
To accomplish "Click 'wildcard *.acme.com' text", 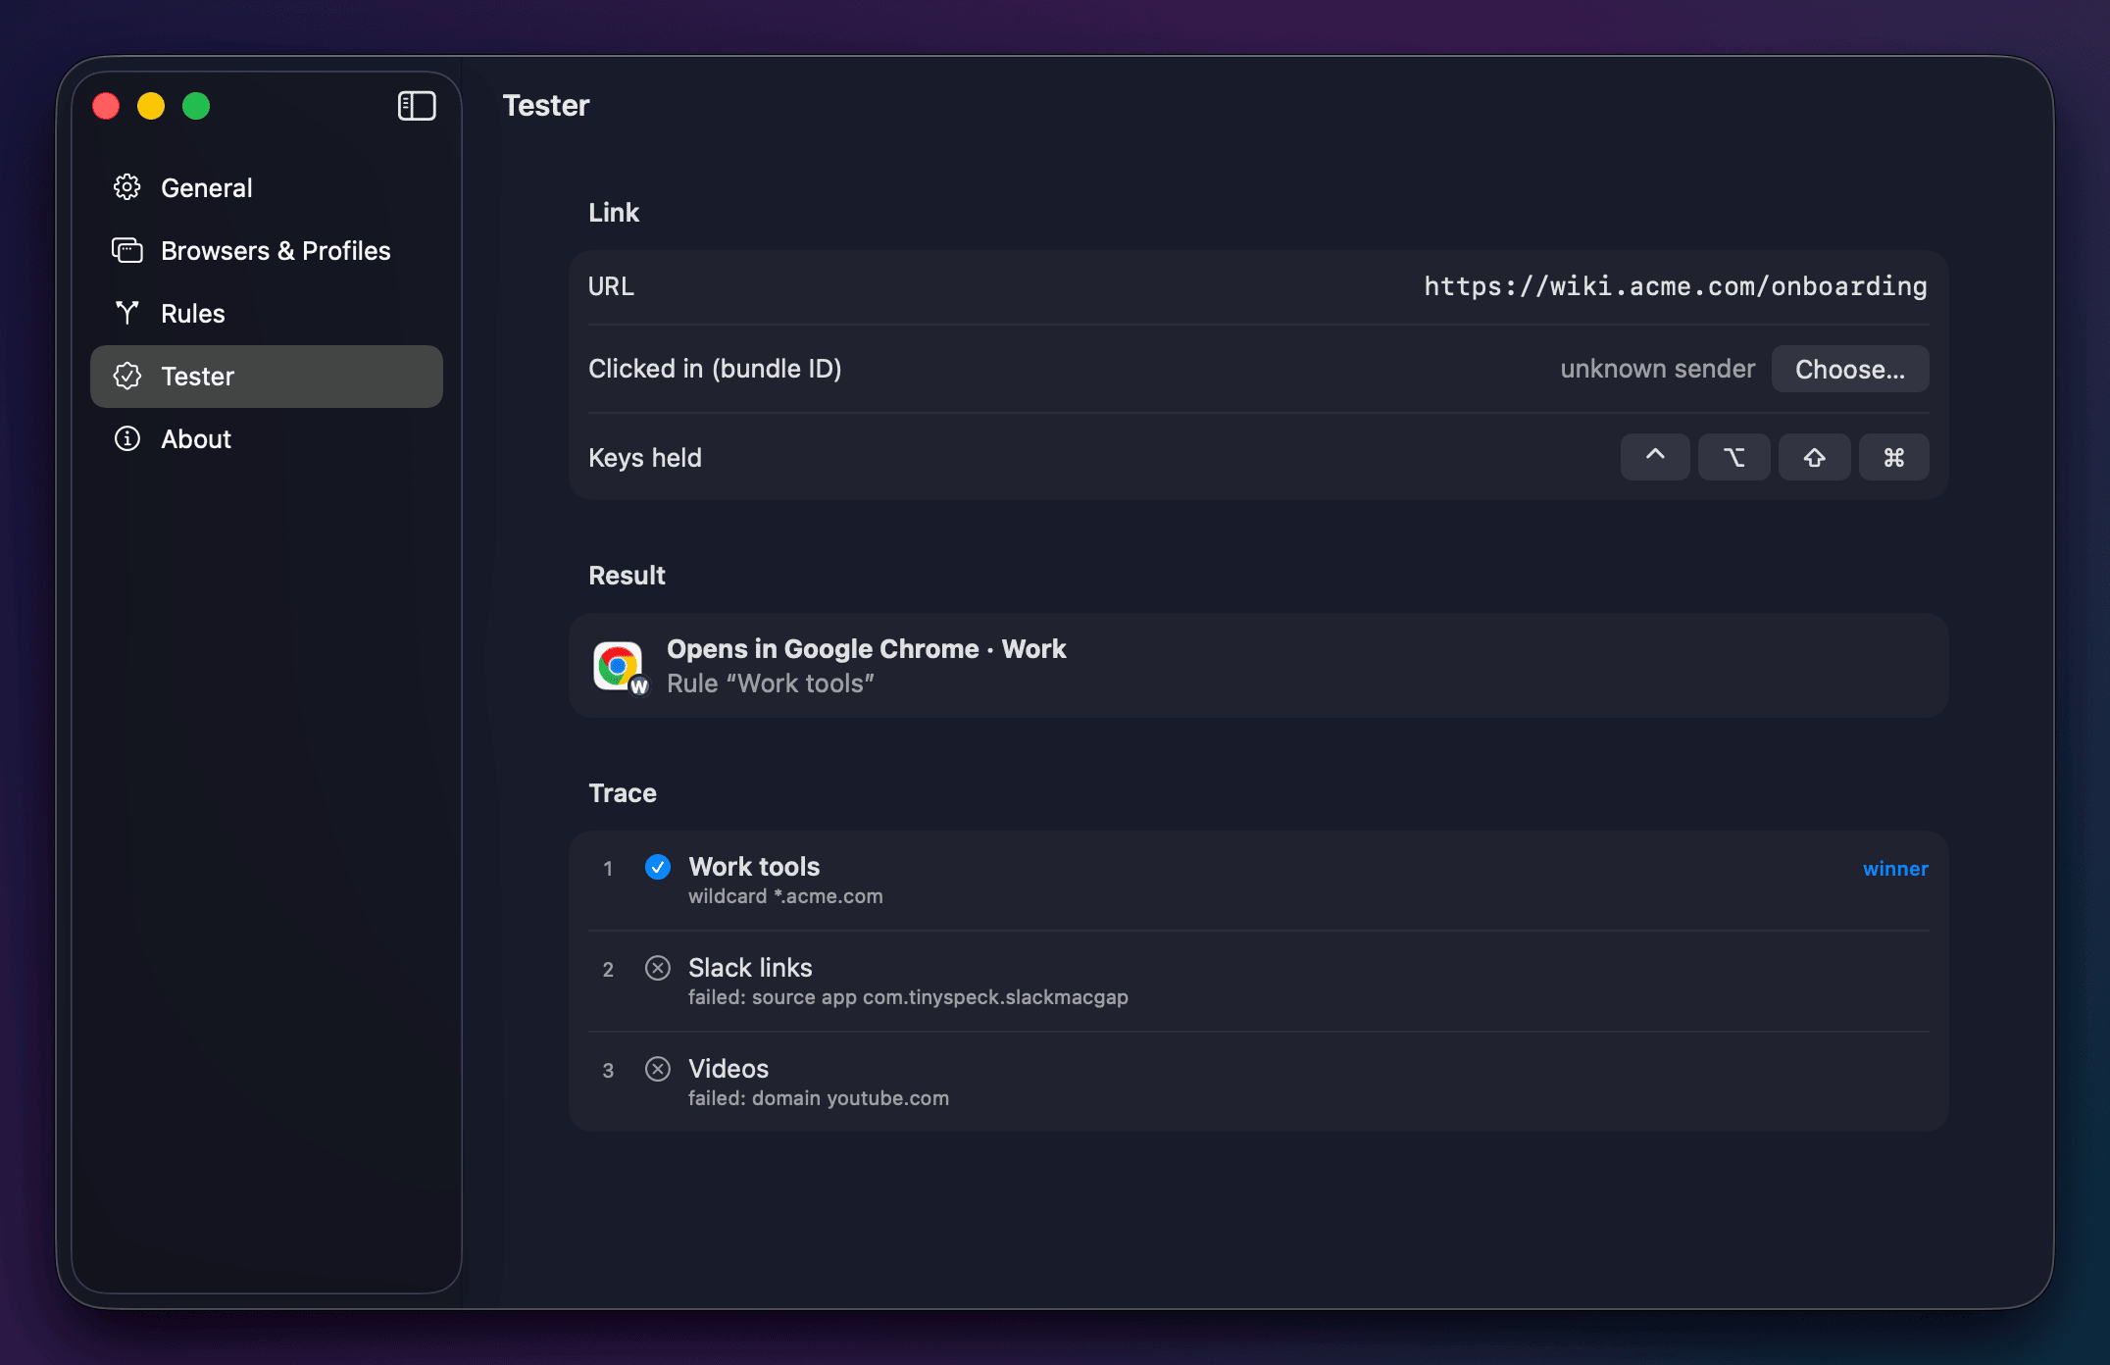I will [785, 896].
